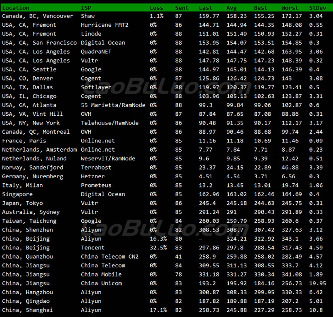Click the 17.1% loss value
The image size is (333, 317).
point(158,310)
